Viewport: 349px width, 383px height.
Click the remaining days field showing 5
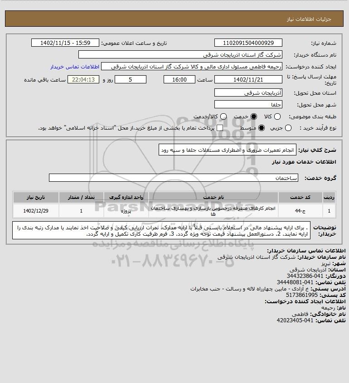click(x=131, y=80)
